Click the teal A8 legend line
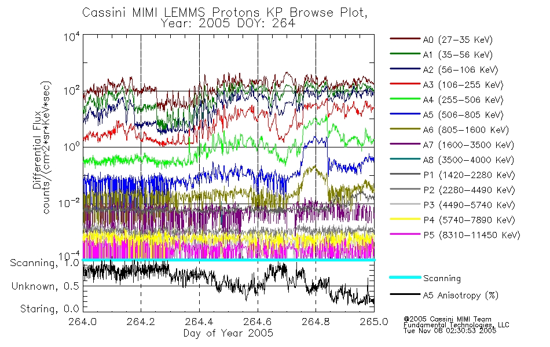 click(405, 159)
